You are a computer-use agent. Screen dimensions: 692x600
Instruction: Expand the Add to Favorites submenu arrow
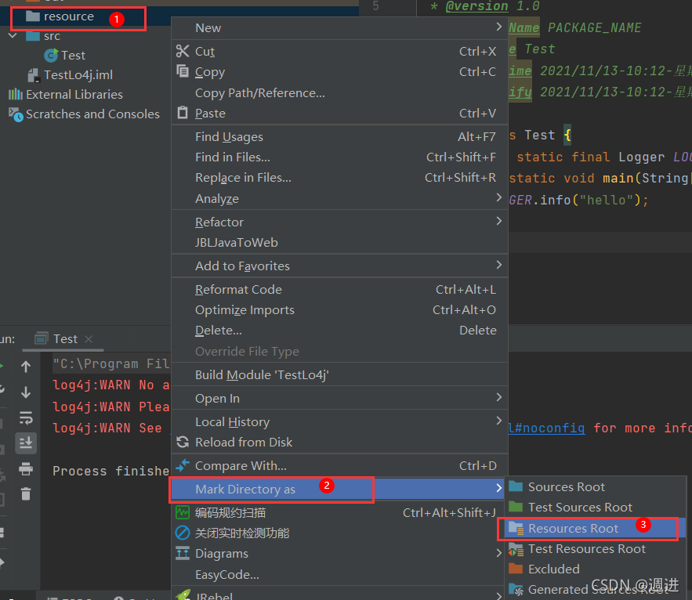coord(498,265)
